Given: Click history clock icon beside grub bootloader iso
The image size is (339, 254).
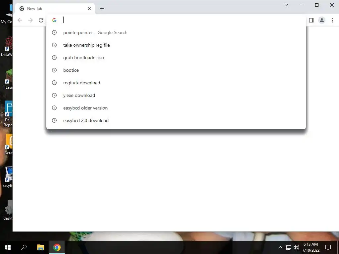Looking at the screenshot, I should pos(54,58).
